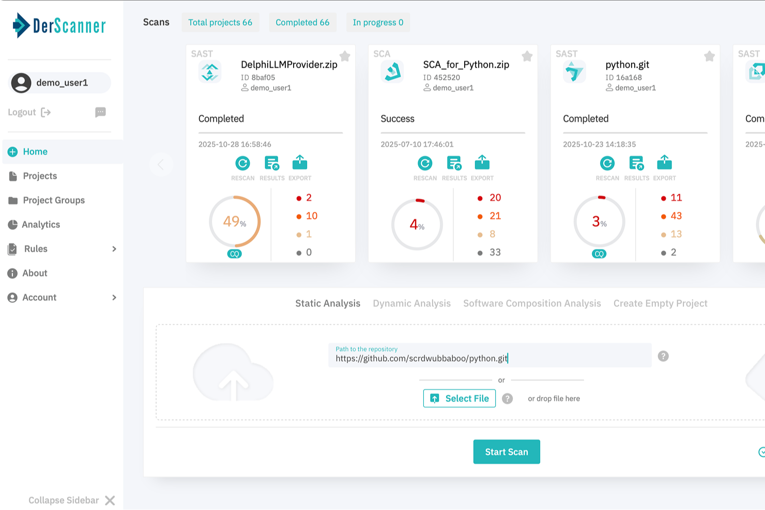The height and width of the screenshot is (510, 765).
Task: Click the 'ID 8baf05' text
Action: pyautogui.click(x=258, y=78)
